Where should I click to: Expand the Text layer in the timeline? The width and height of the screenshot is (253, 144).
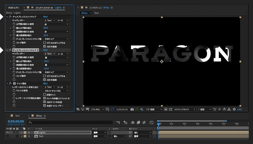click(21, 136)
